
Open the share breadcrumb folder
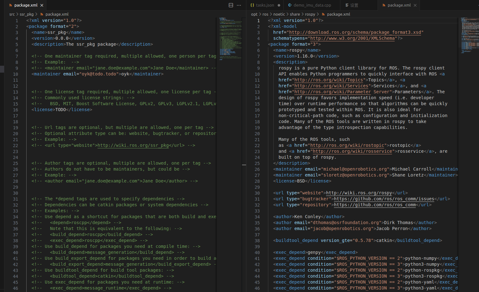[295, 14]
